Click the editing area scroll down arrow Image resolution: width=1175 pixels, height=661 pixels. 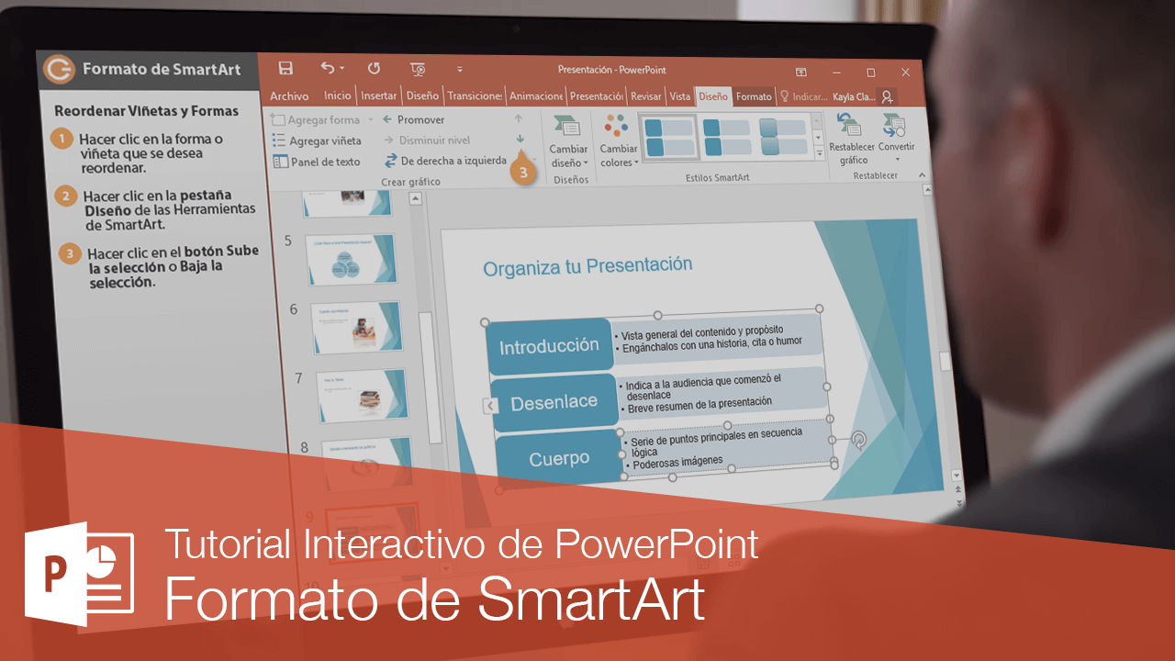coord(958,476)
